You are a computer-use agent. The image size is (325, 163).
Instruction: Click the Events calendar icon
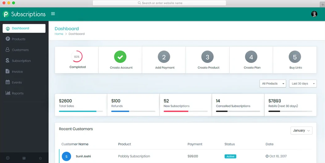8,82
